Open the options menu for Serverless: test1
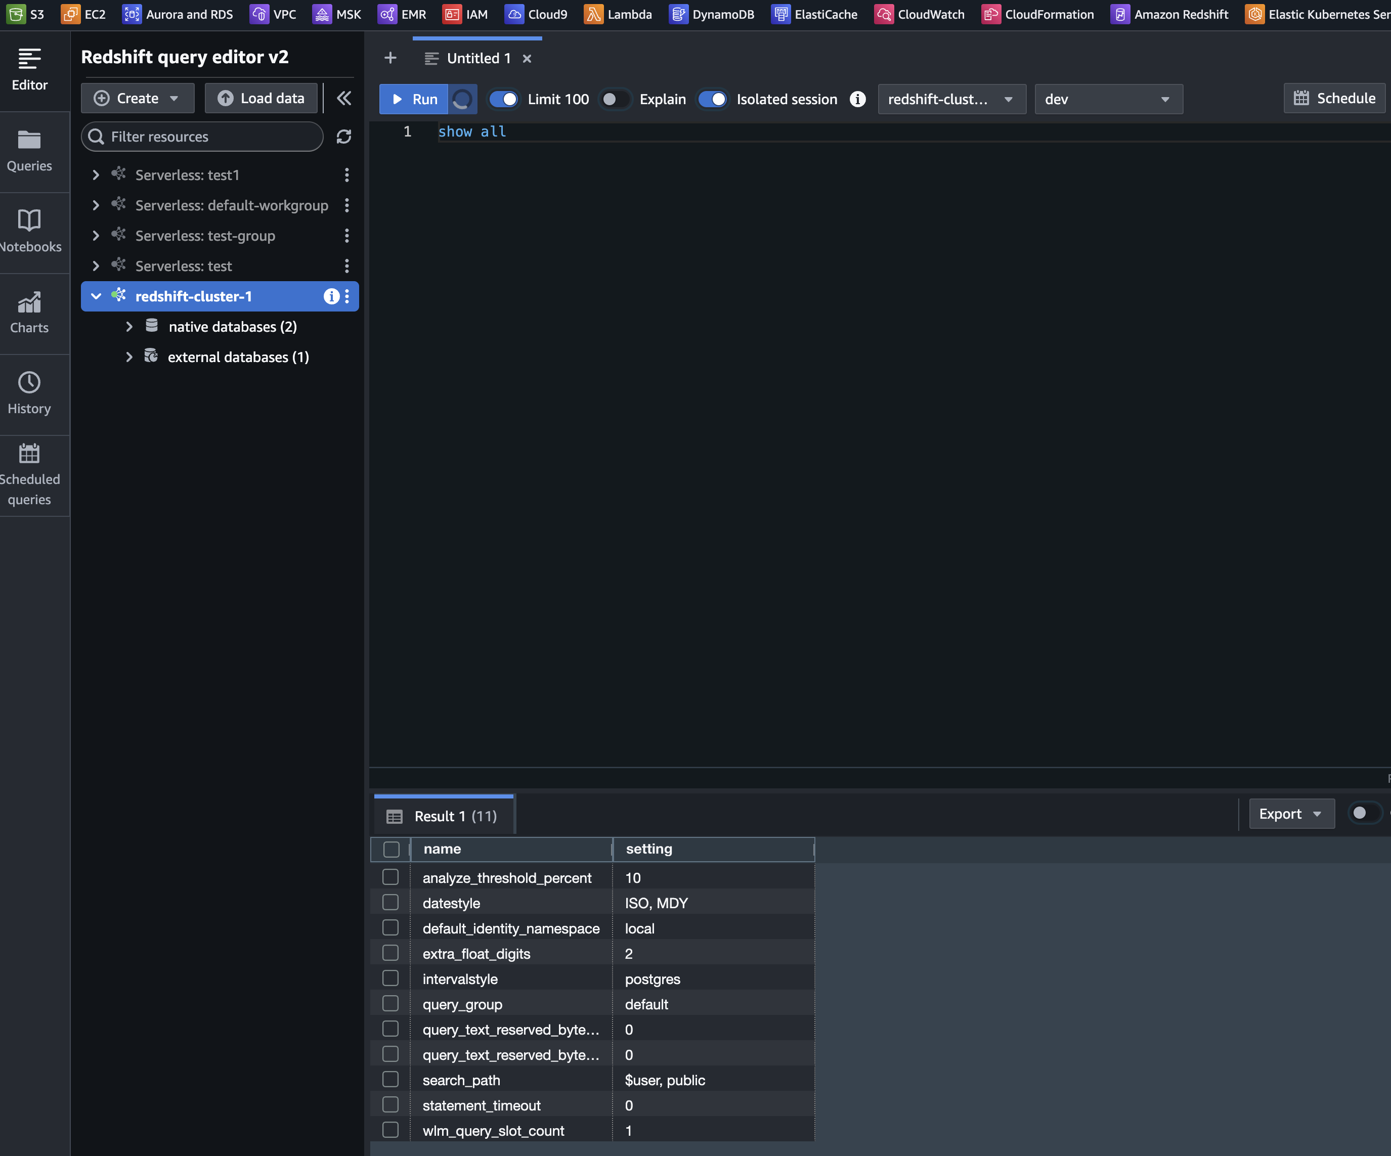 click(346, 175)
